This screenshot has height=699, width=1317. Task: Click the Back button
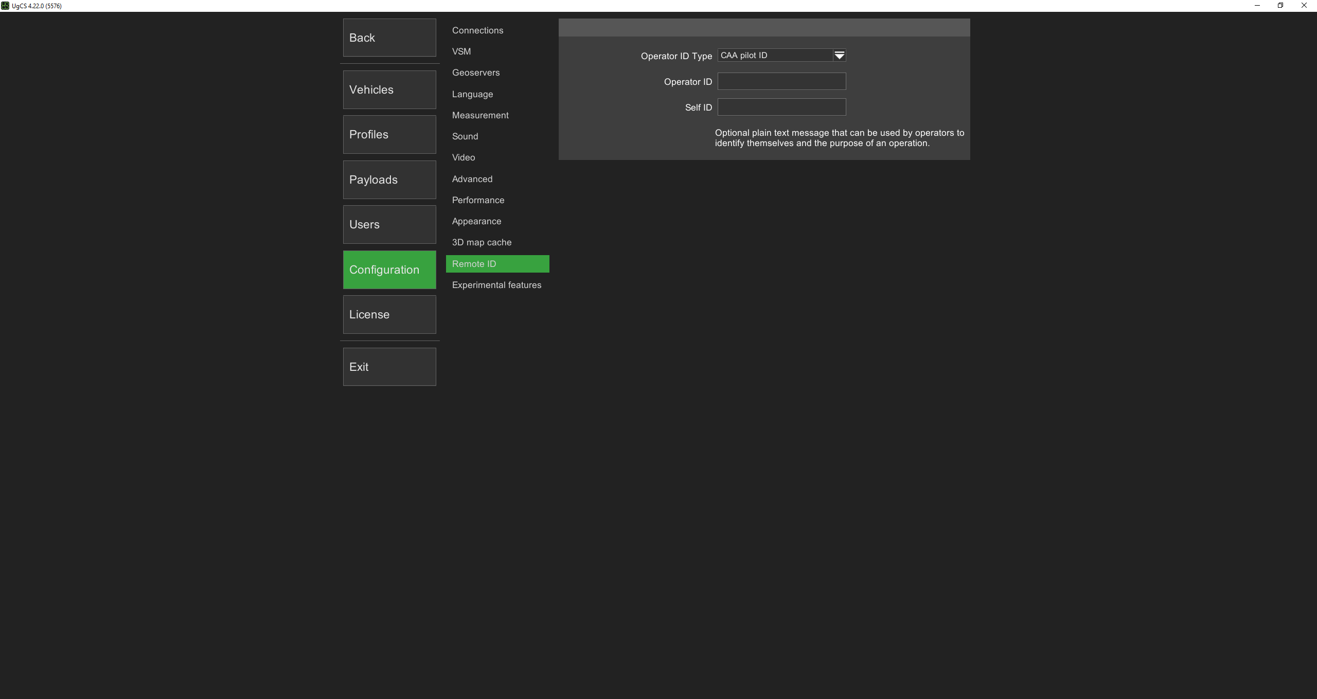pos(389,37)
